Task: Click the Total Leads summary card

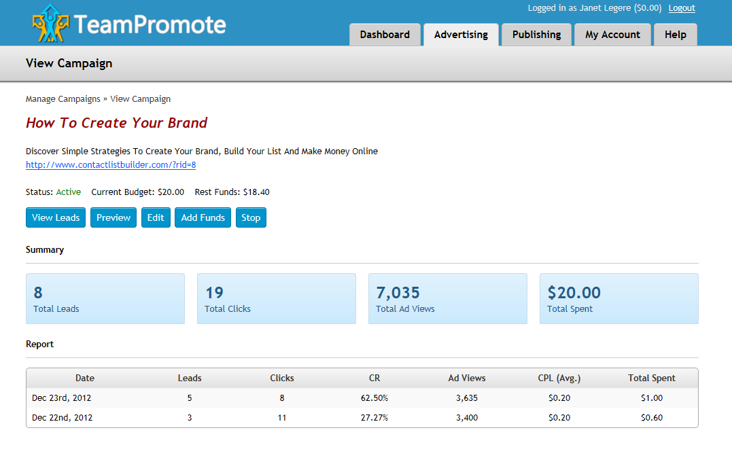Action: pos(105,298)
